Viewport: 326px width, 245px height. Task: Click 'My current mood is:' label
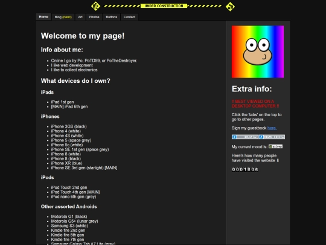249,146
